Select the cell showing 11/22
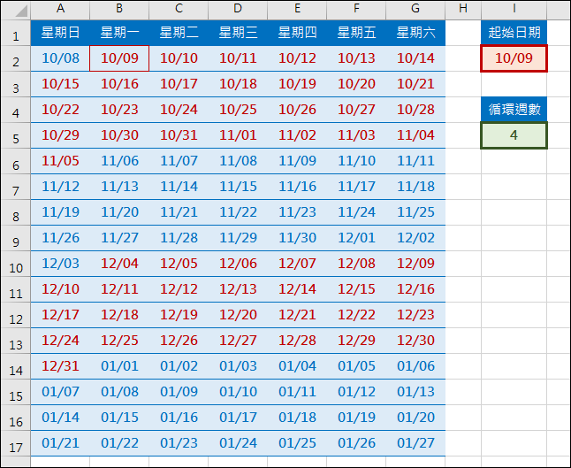Screen dimensions: 571x468 click(238, 212)
